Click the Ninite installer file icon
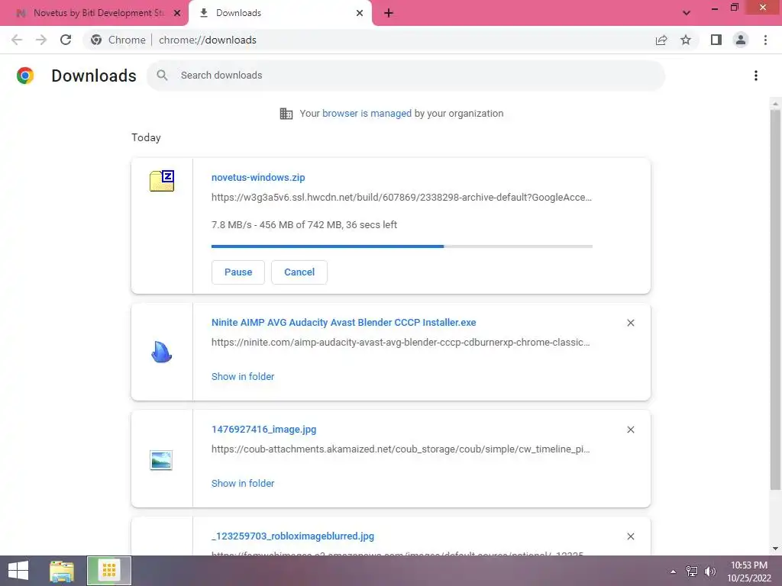782x586 pixels. point(161,352)
